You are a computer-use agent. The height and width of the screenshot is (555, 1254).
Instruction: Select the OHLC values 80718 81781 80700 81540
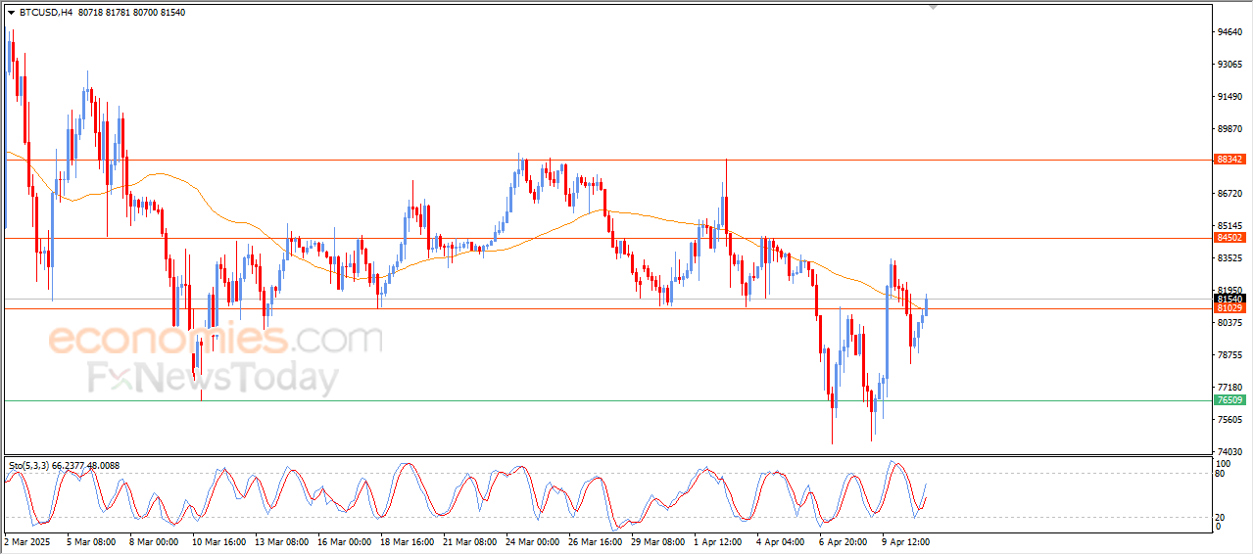point(130,13)
